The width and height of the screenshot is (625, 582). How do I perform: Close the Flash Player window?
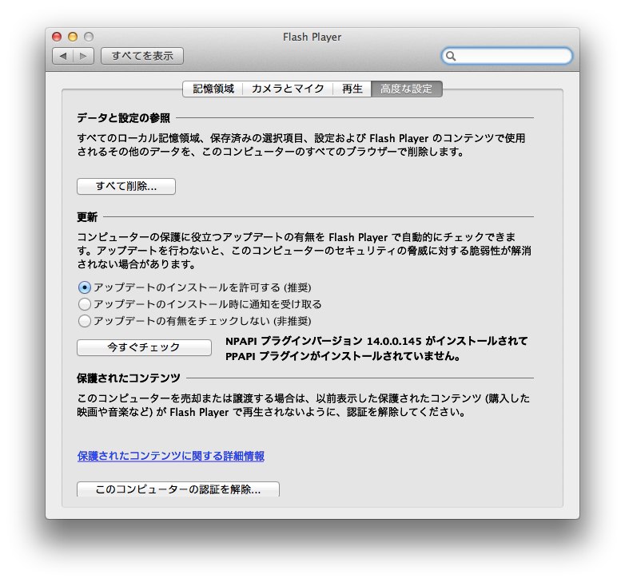(x=57, y=37)
